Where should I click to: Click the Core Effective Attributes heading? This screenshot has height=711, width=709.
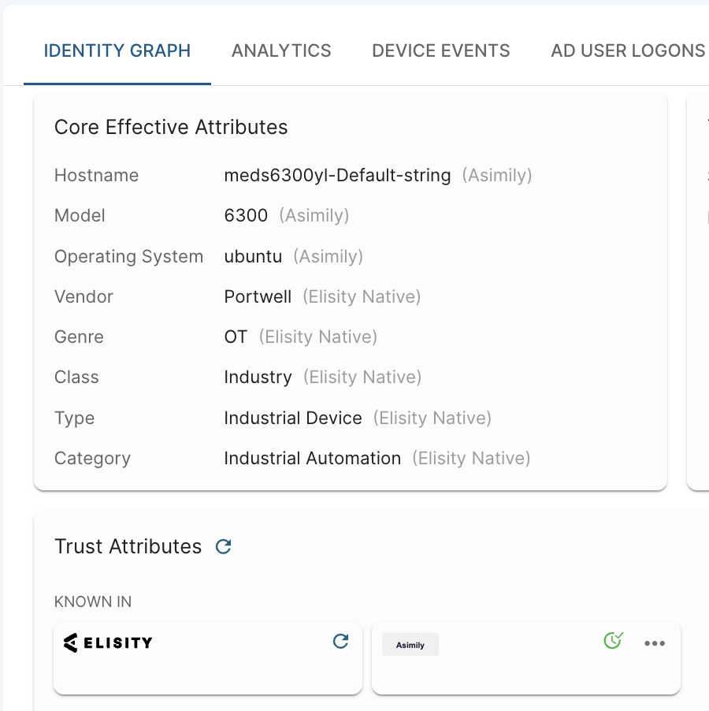171,127
